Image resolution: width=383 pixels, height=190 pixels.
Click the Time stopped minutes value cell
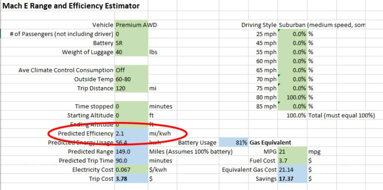tap(131, 106)
